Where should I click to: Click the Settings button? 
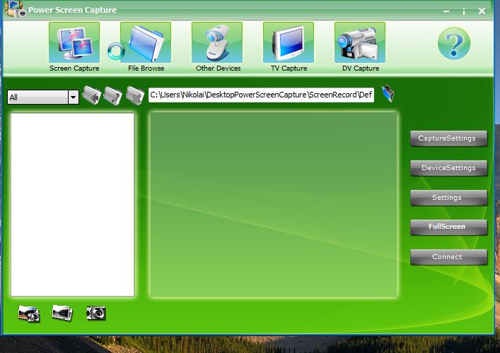pos(448,198)
